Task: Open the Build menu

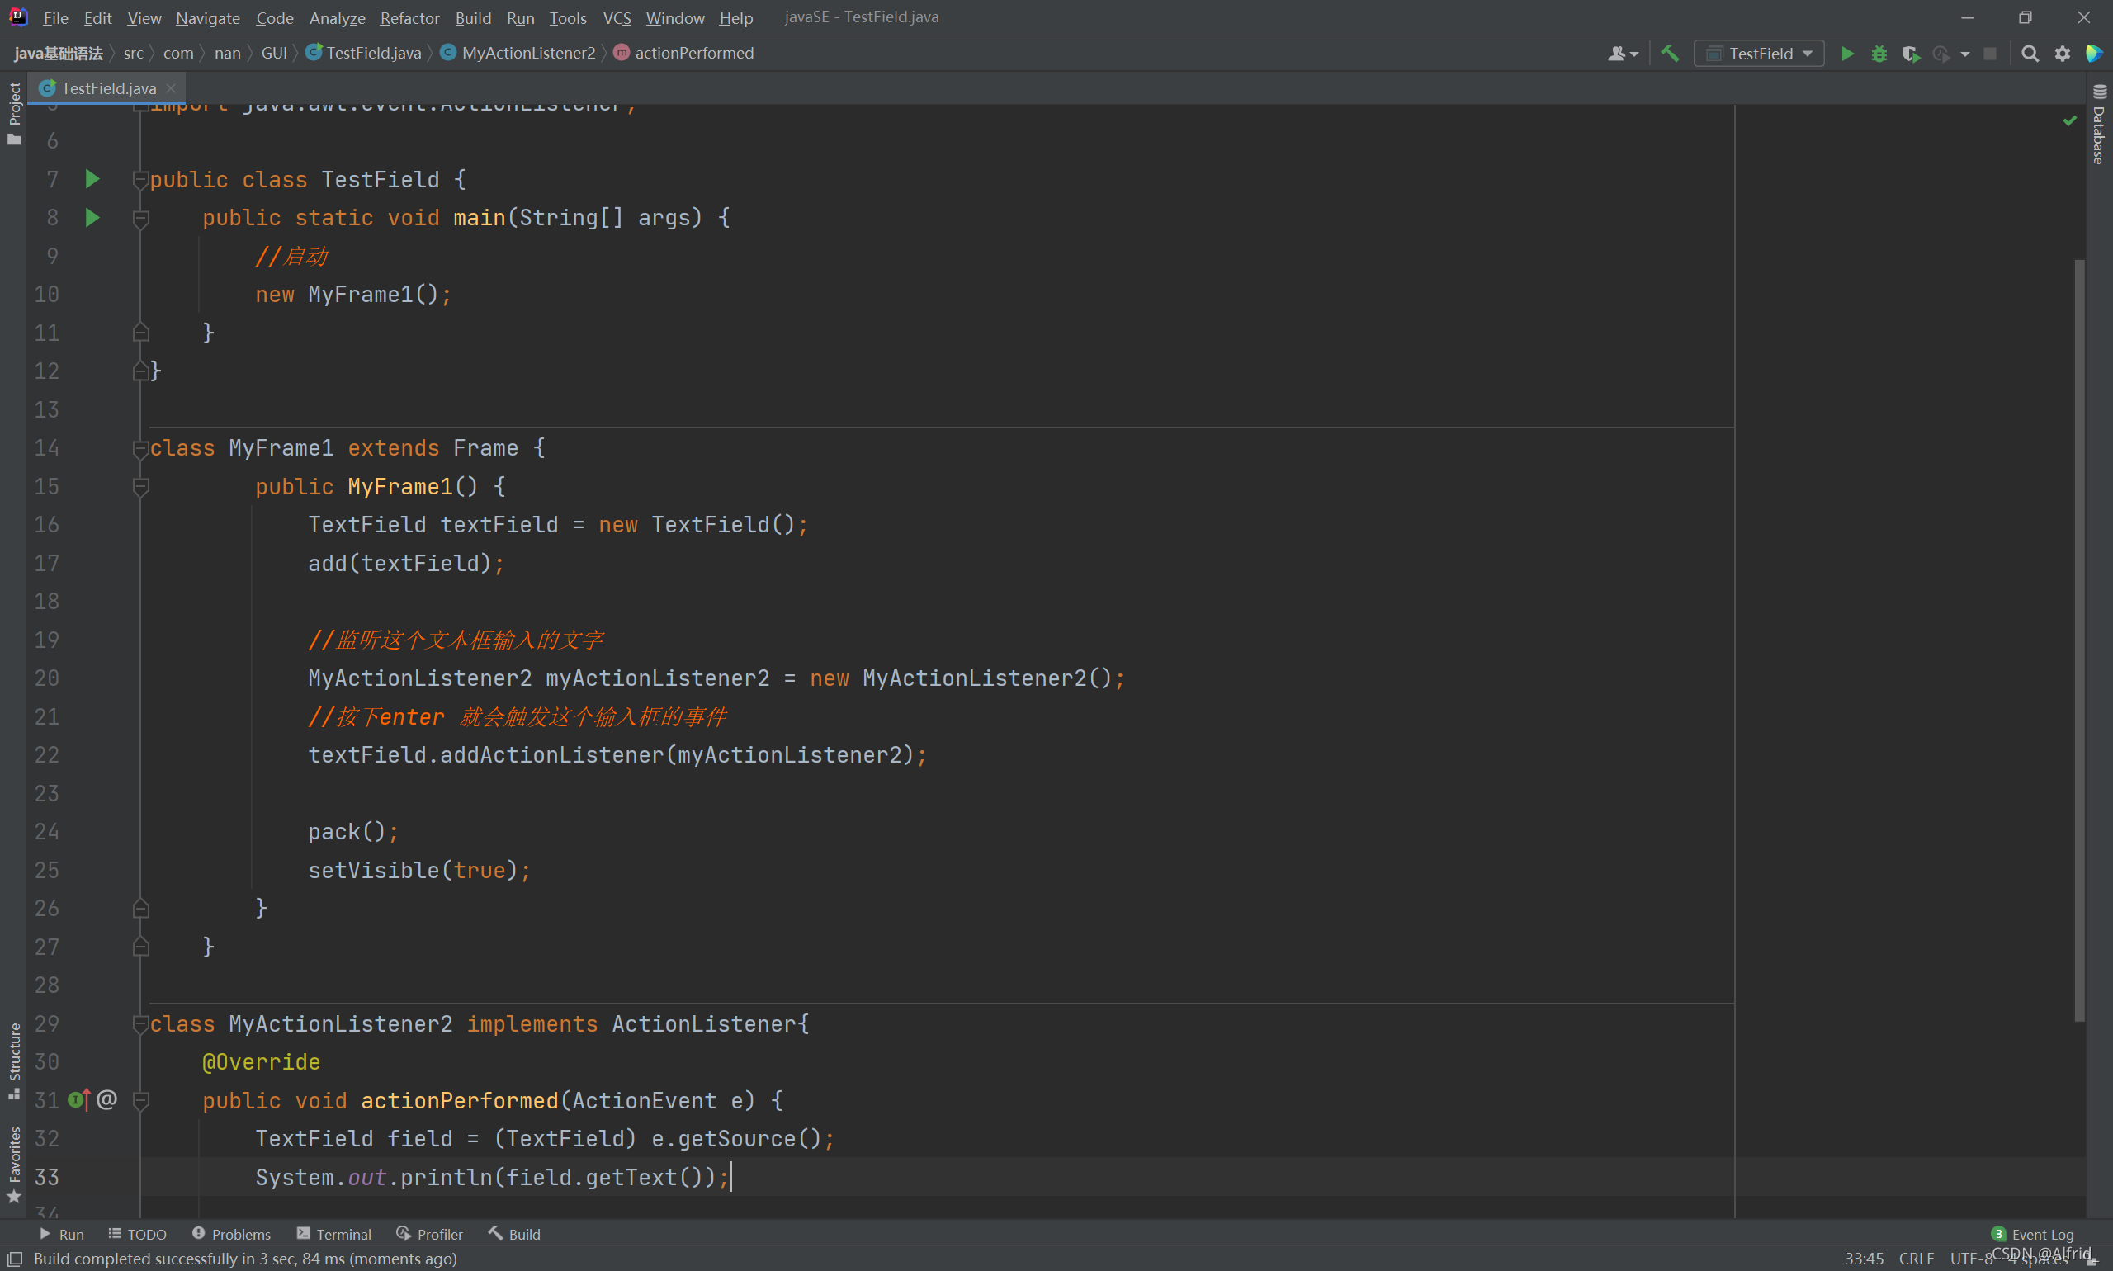Action: pos(473,17)
